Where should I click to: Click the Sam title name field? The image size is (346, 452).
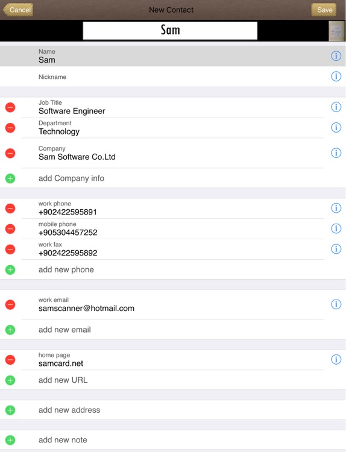click(x=170, y=30)
